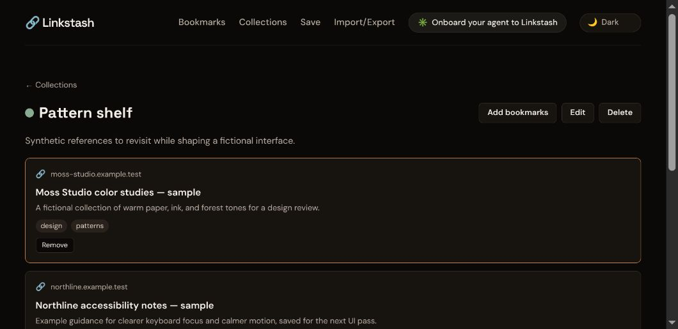Delete the Pattern shelf collection
This screenshot has height=329, width=678.
pyautogui.click(x=620, y=112)
